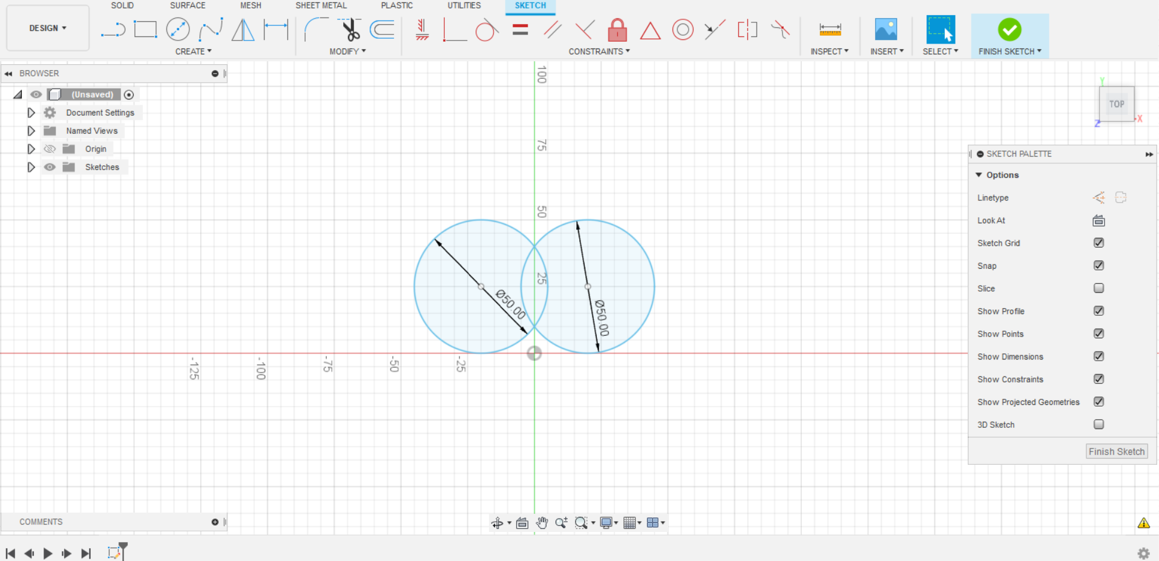Select the Line tool
The height and width of the screenshot is (561, 1159).
(113, 28)
